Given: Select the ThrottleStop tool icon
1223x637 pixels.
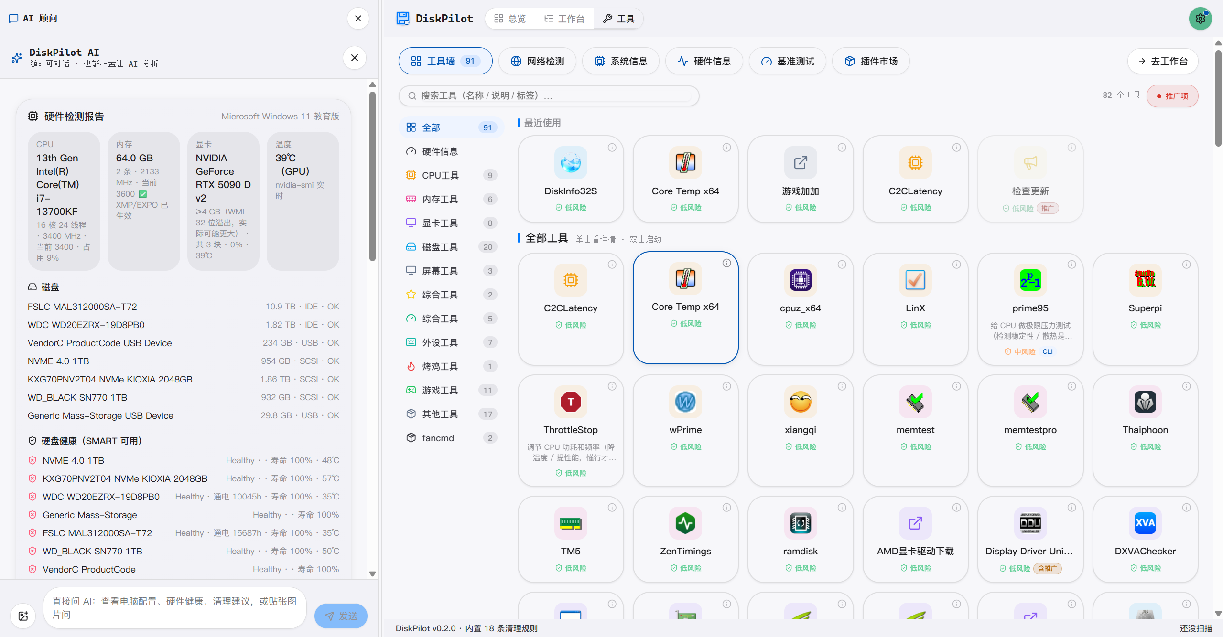Looking at the screenshot, I should (571, 402).
